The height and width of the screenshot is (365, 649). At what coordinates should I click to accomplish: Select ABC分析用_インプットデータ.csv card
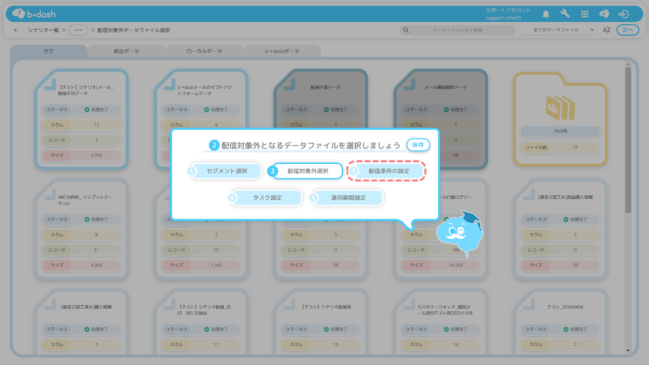click(81, 230)
